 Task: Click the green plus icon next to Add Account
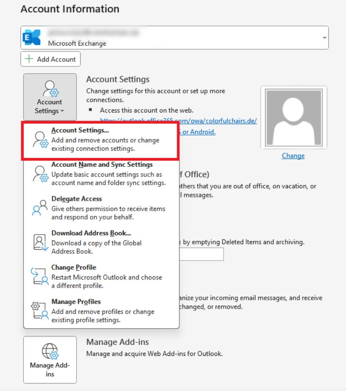(x=28, y=59)
